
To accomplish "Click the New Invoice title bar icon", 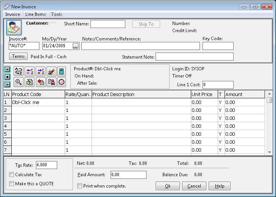I will coord(7,6).
